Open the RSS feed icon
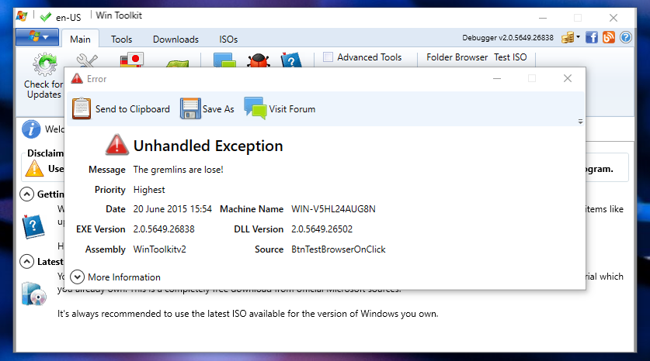The height and width of the screenshot is (361, 650). (x=609, y=38)
